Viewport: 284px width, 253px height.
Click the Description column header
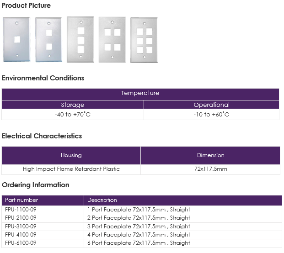183,200
